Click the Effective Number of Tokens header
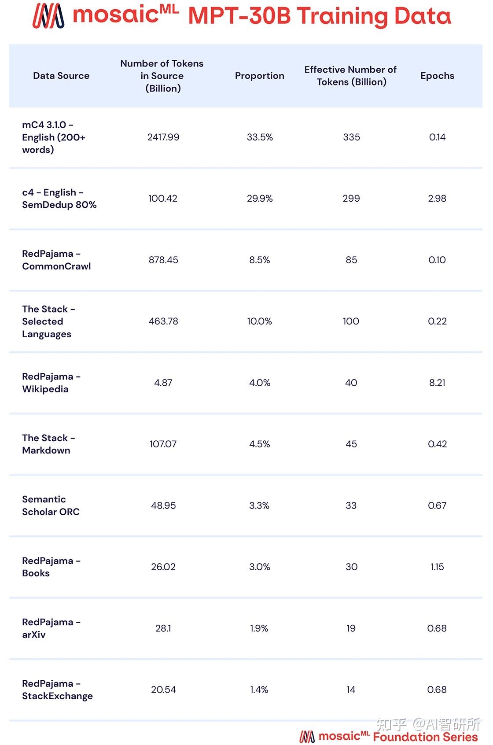The width and height of the screenshot is (493, 745). (351, 76)
